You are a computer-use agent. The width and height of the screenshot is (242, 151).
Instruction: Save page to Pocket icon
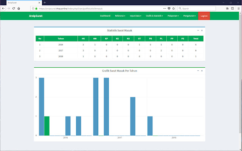169,8
